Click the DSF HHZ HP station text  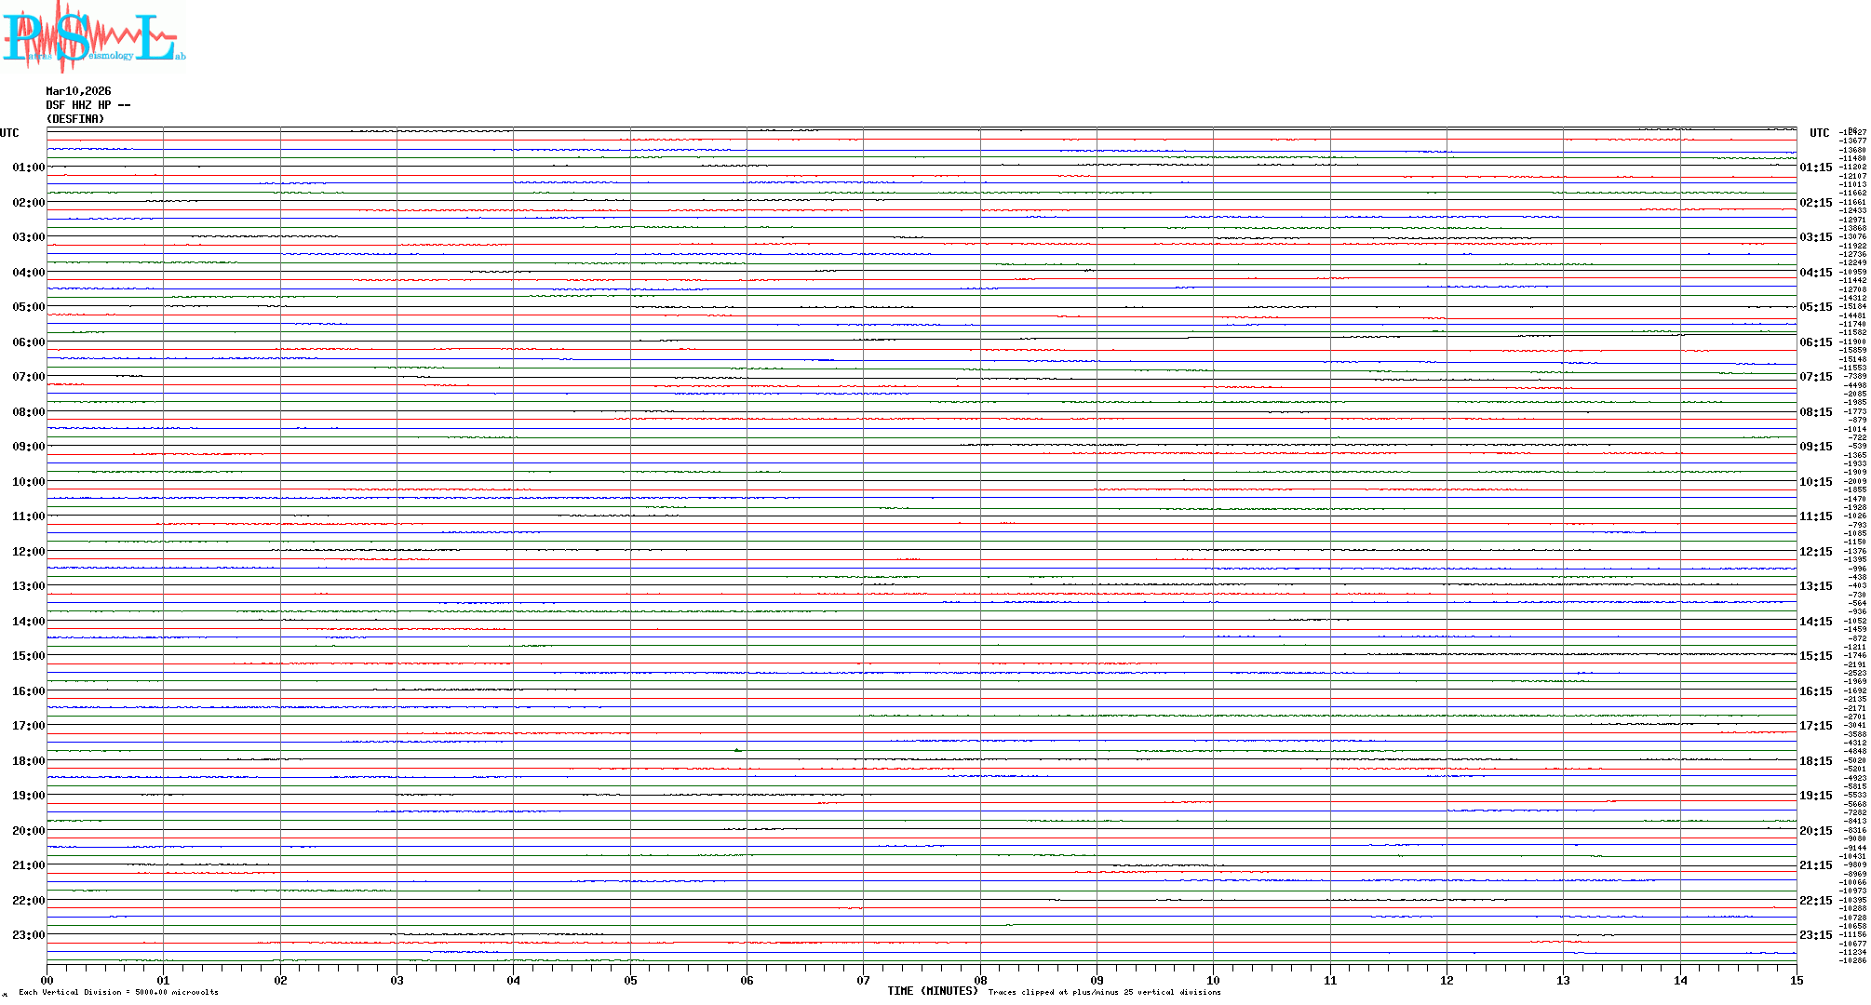[87, 105]
